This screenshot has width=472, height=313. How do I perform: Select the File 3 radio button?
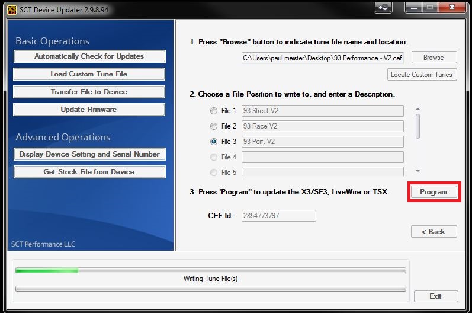(x=214, y=142)
